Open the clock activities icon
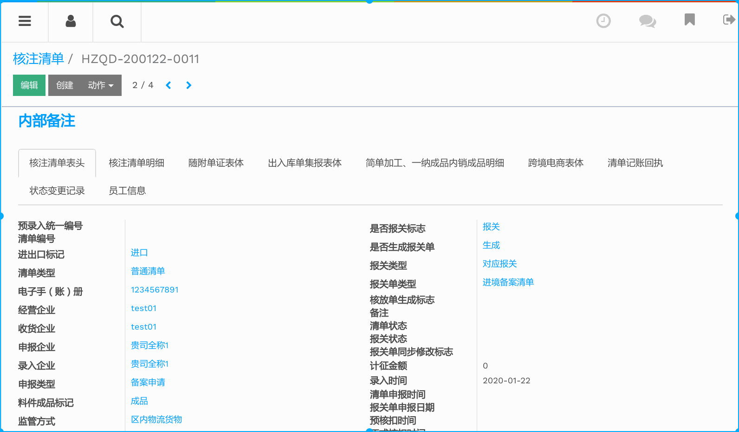Screen dimensions: 739x432 coord(603,21)
